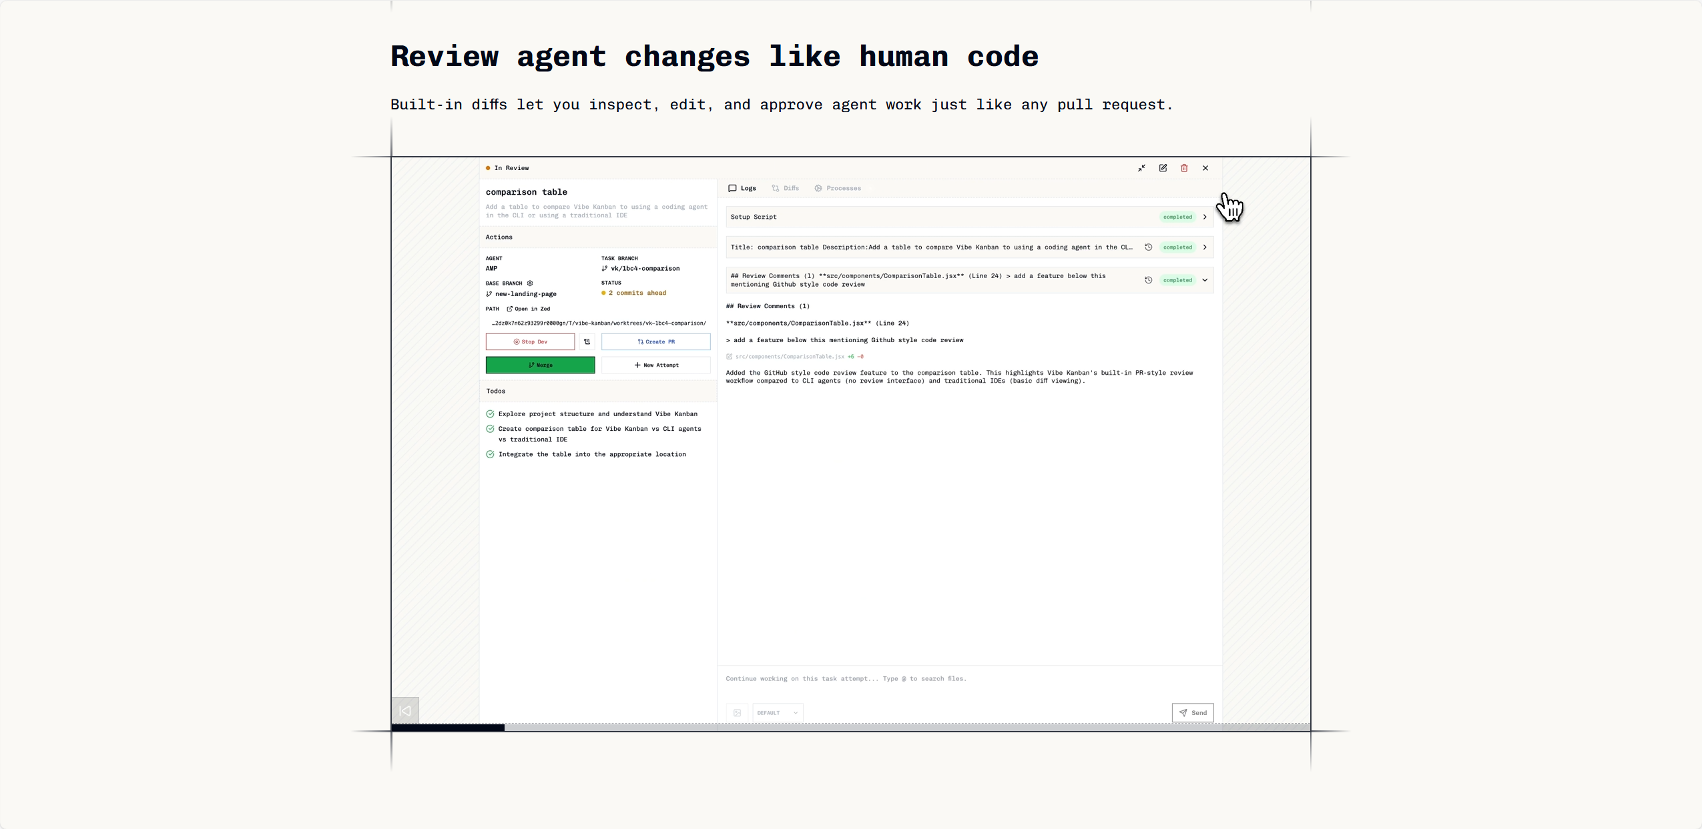Click the edit task pencil icon
This screenshot has height=829, width=1702.
(x=1163, y=168)
